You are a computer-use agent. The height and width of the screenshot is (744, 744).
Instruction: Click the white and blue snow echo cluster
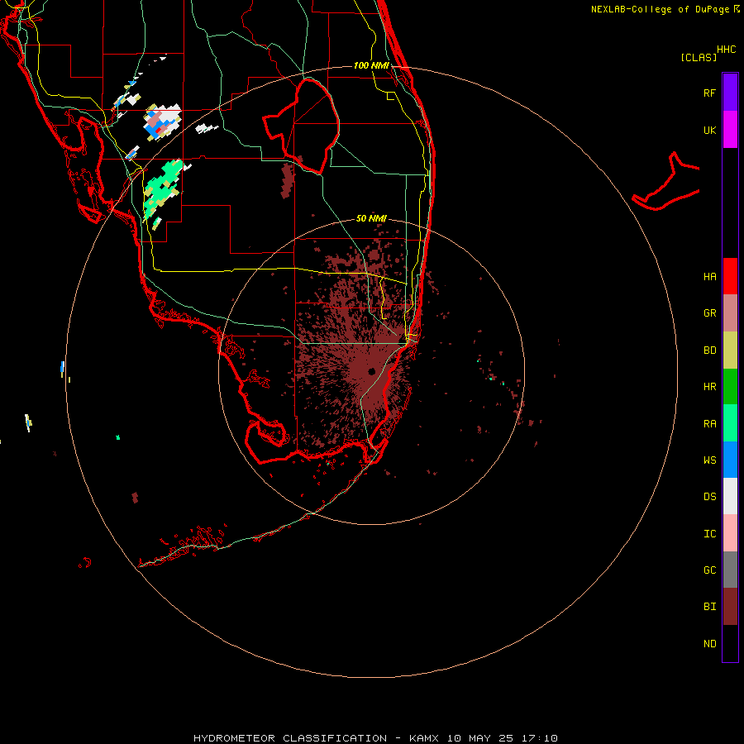point(163,122)
